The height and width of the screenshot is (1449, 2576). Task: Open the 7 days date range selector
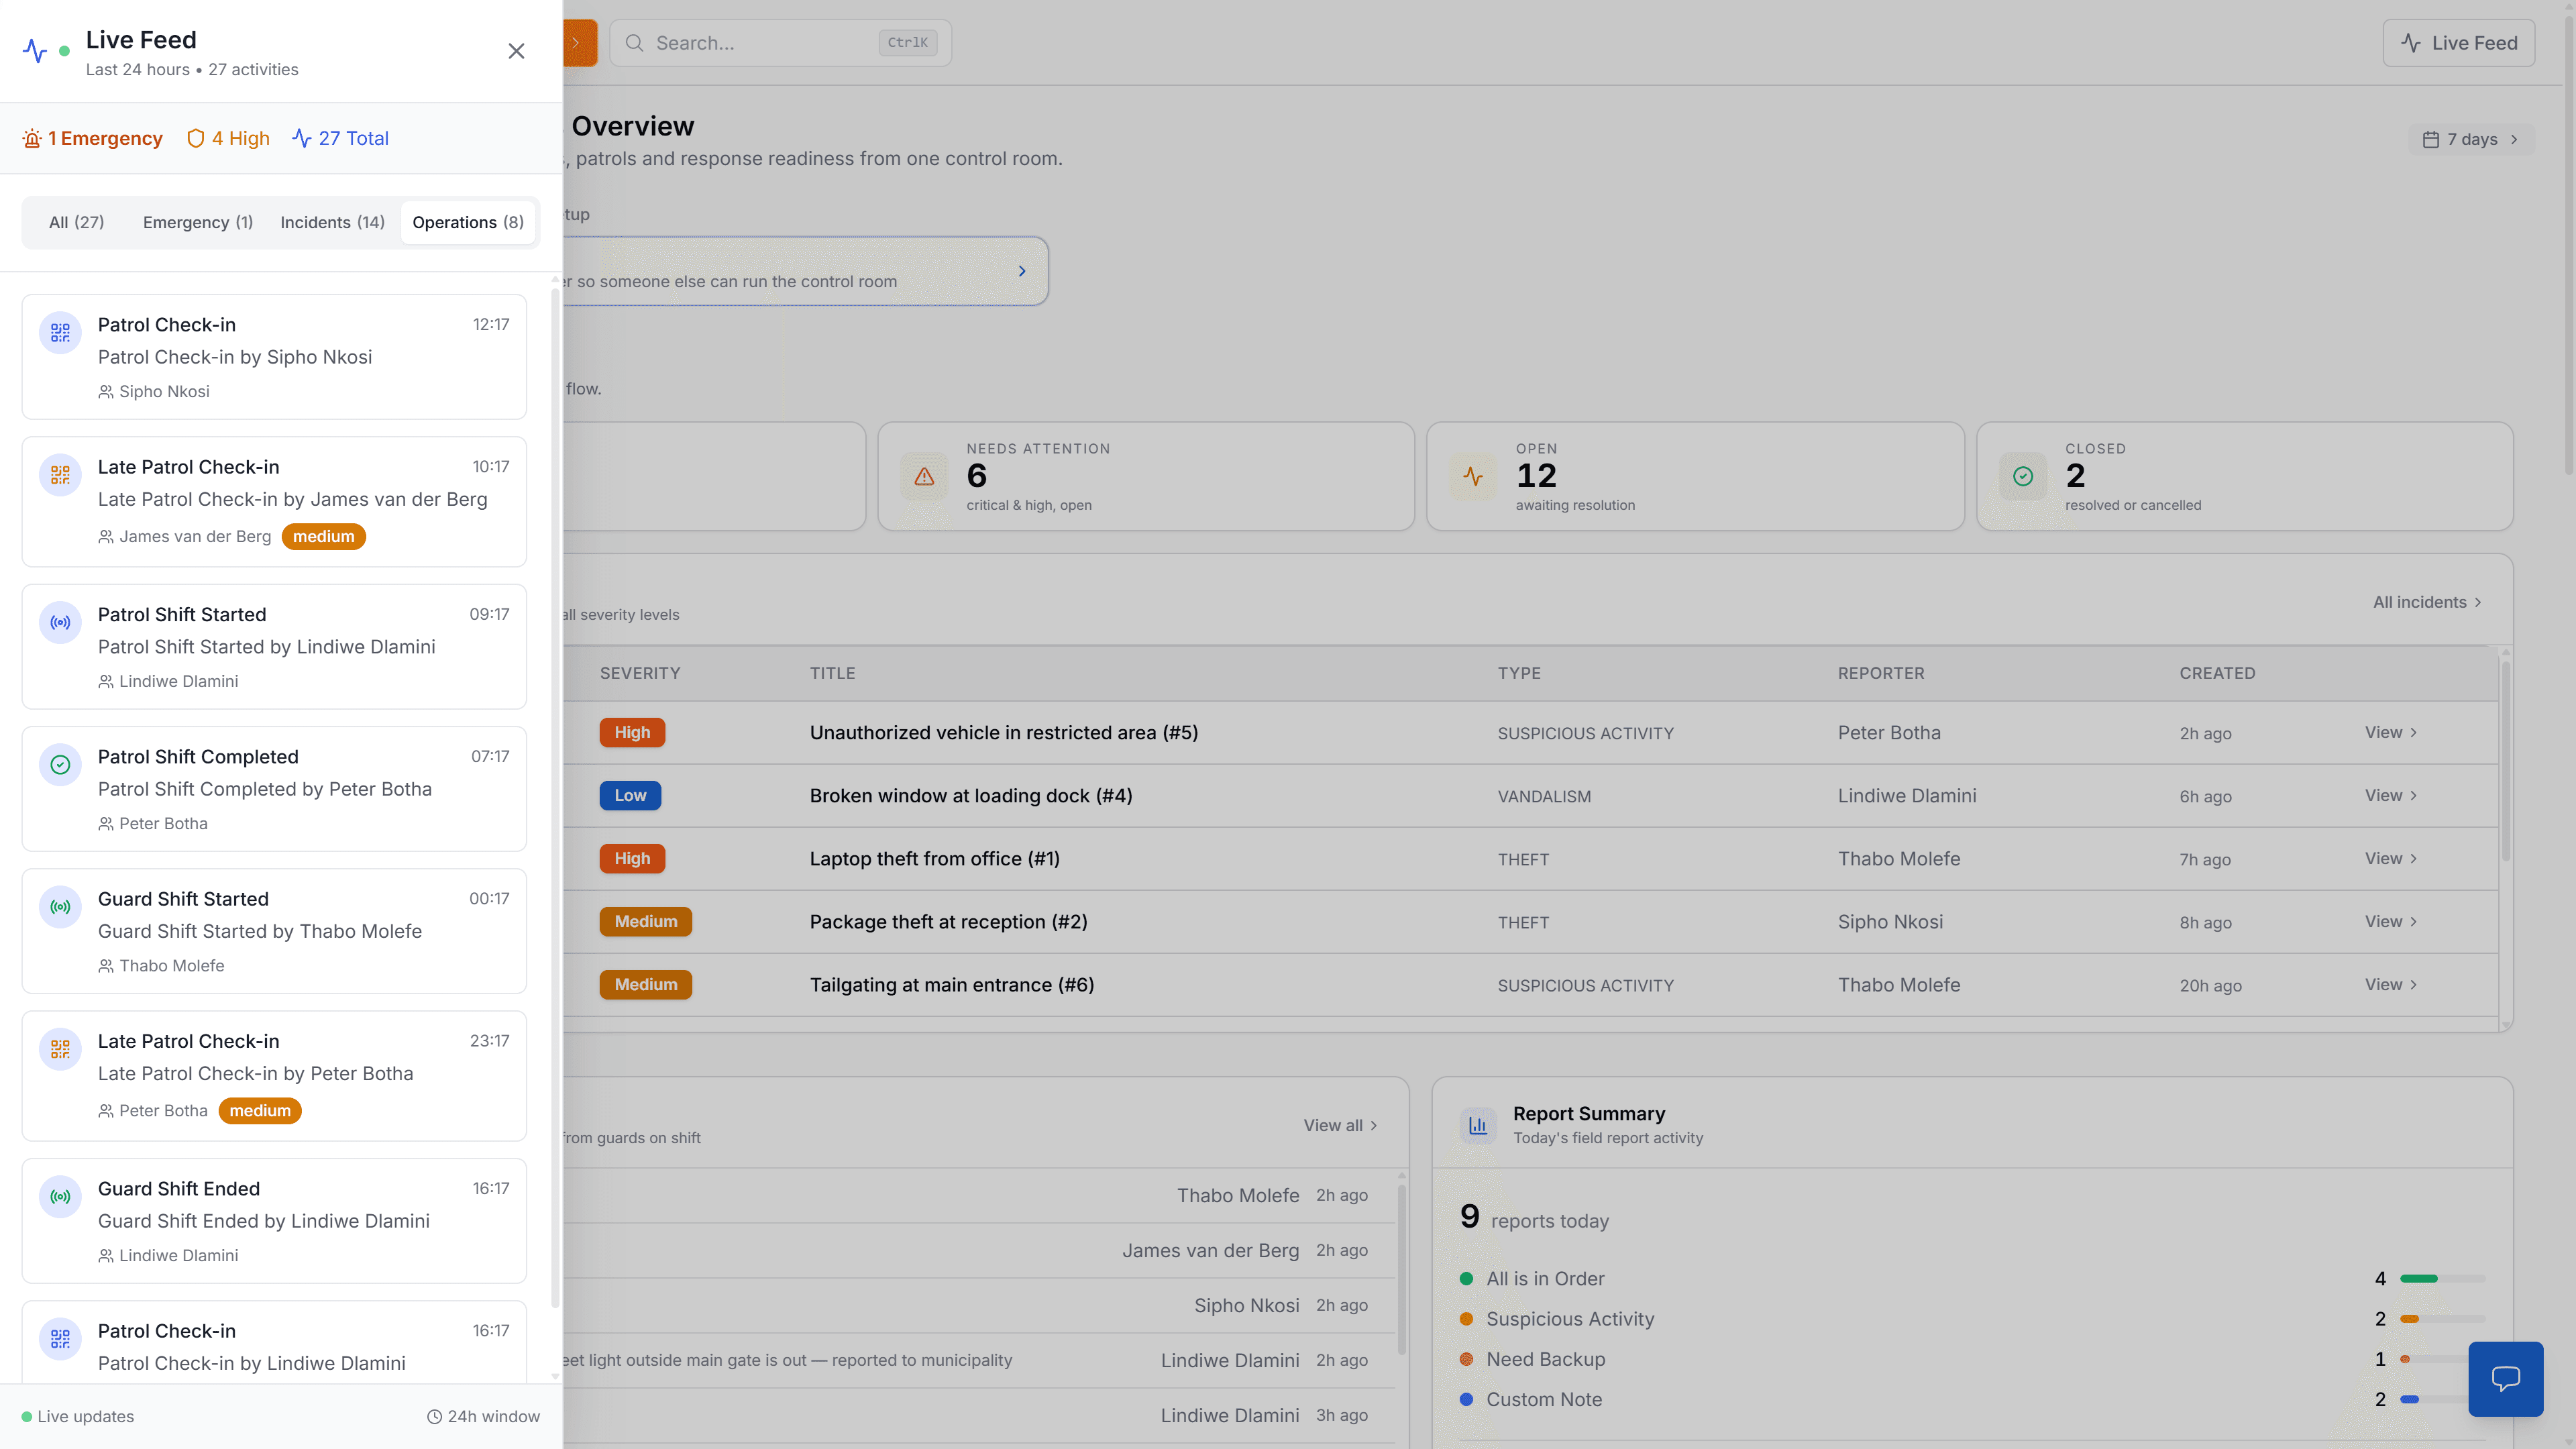[x=2471, y=140]
